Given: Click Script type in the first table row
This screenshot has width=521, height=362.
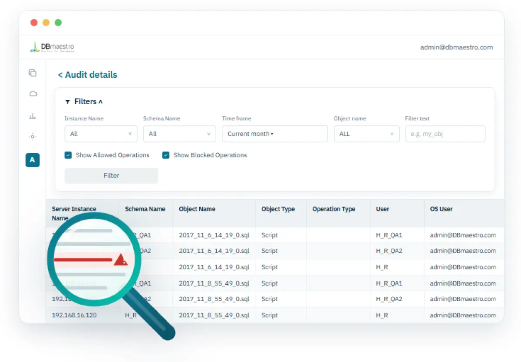Looking at the screenshot, I should click(269, 235).
